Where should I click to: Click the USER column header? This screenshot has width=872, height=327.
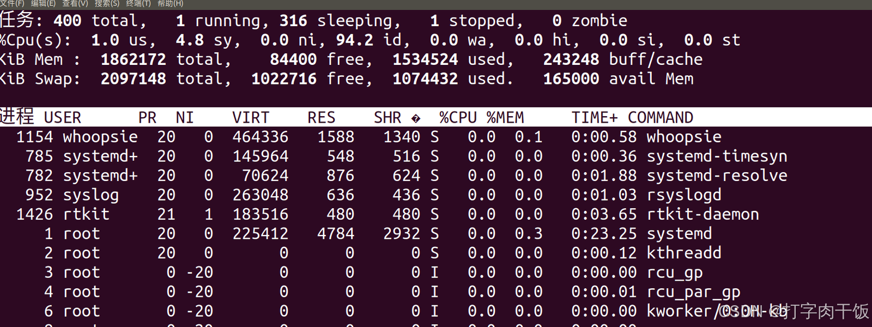click(x=63, y=118)
